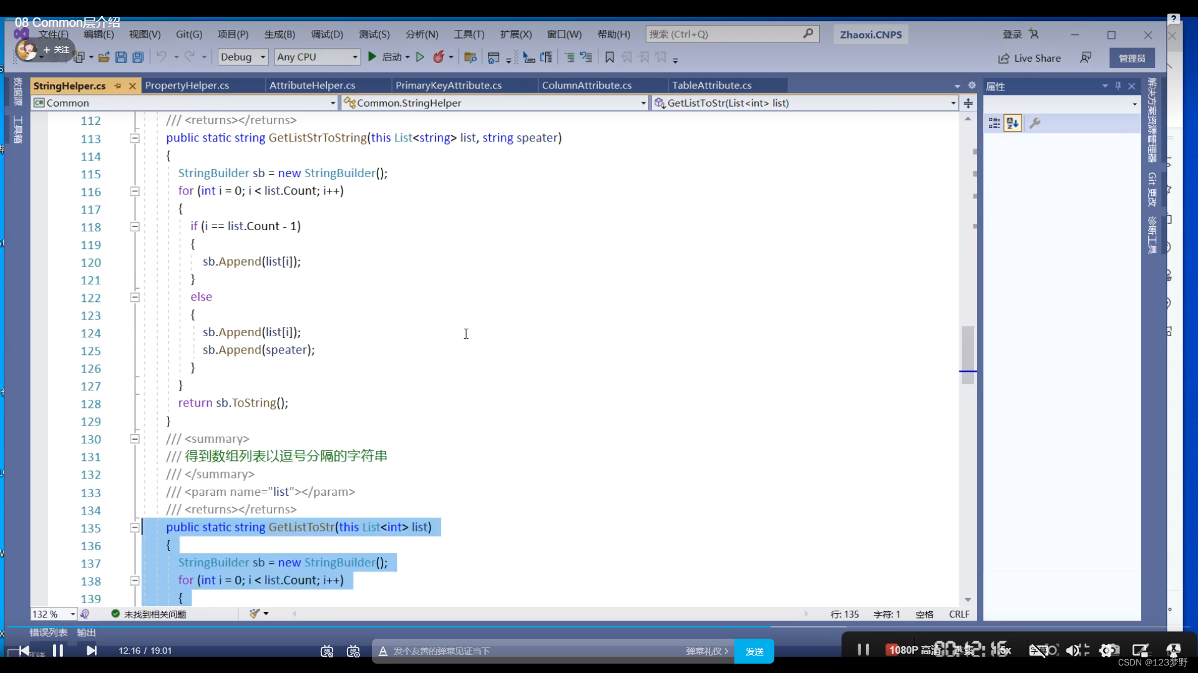This screenshot has width=1198, height=673.
Task: Click the 管理员 button
Action: pyautogui.click(x=1132, y=58)
